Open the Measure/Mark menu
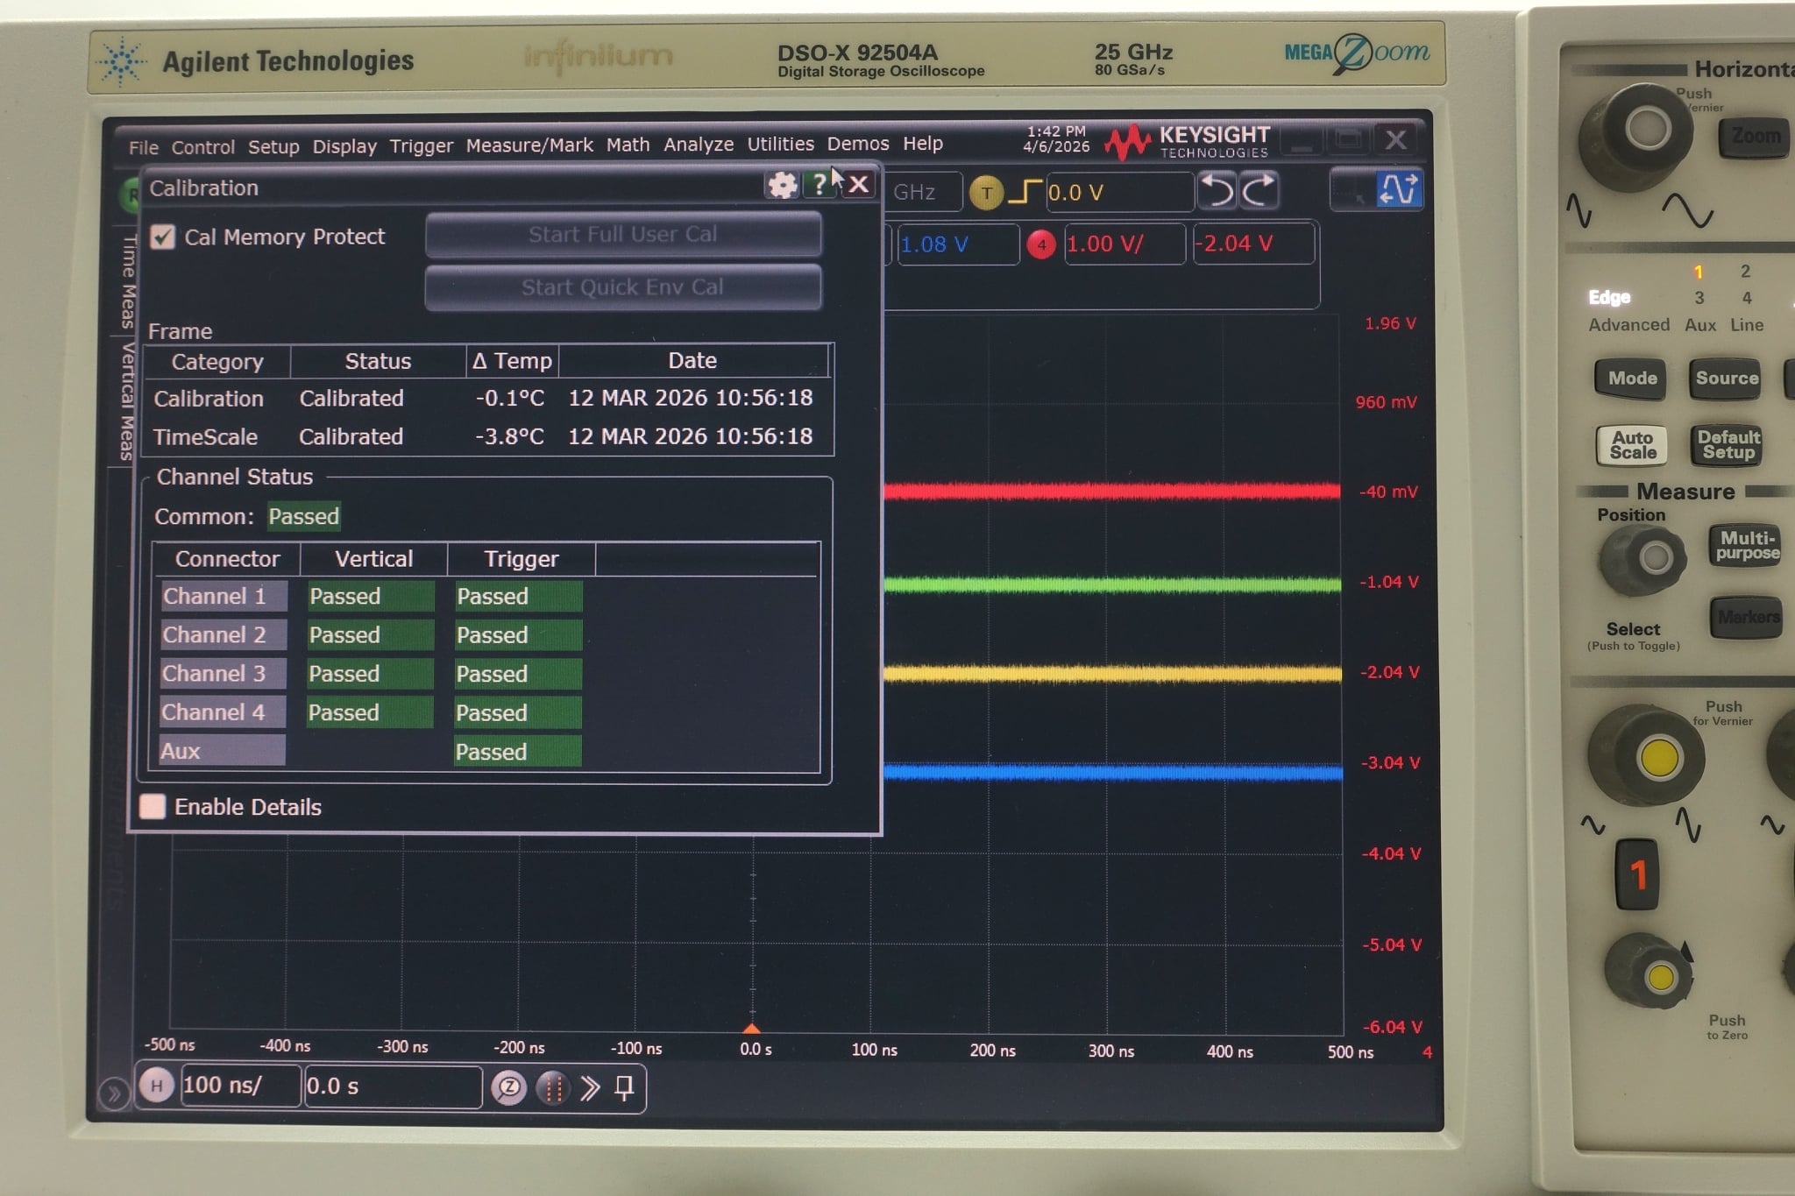 point(529,145)
